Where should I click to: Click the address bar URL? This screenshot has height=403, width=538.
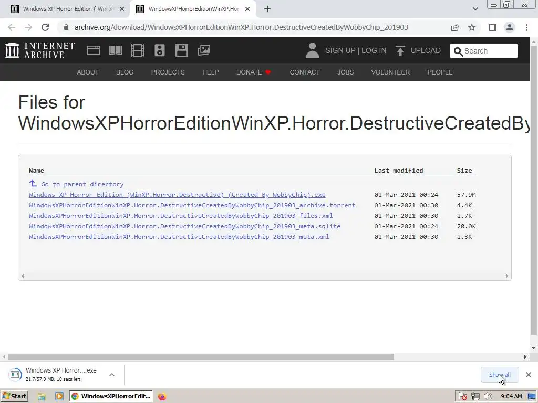(241, 27)
